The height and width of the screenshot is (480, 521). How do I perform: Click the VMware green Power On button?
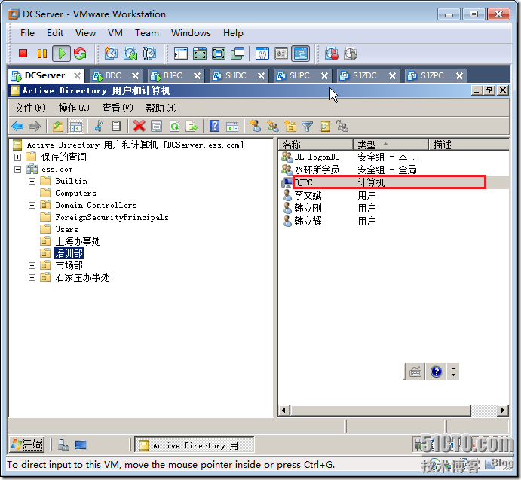click(x=62, y=54)
